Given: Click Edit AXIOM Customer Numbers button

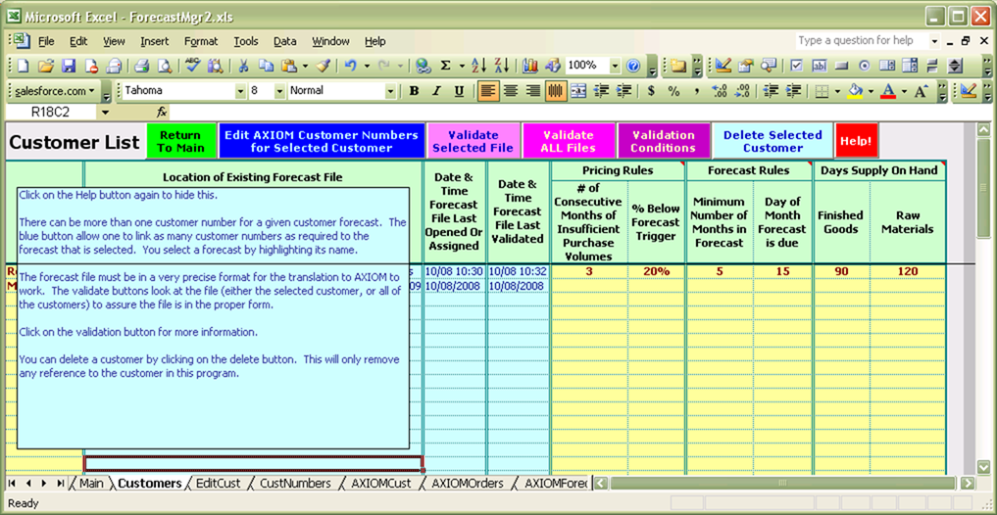Looking at the screenshot, I should [322, 141].
